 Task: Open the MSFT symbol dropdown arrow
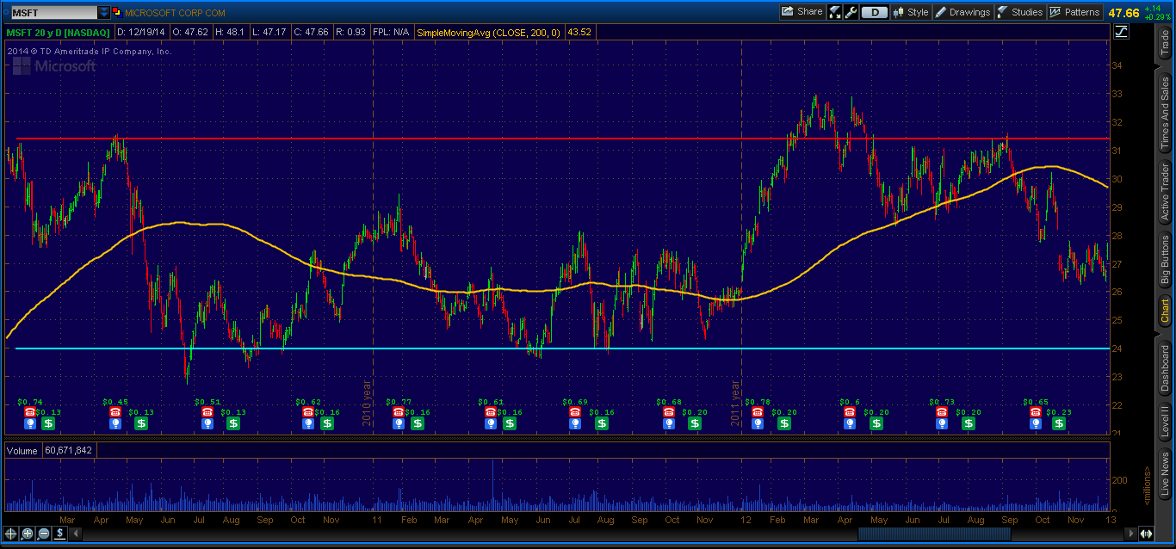(x=104, y=13)
